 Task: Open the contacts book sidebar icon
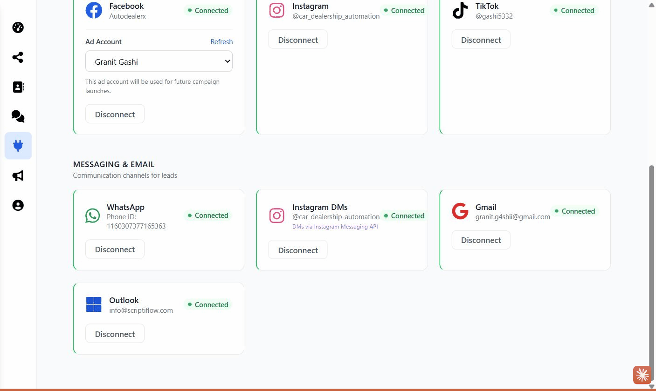18,87
